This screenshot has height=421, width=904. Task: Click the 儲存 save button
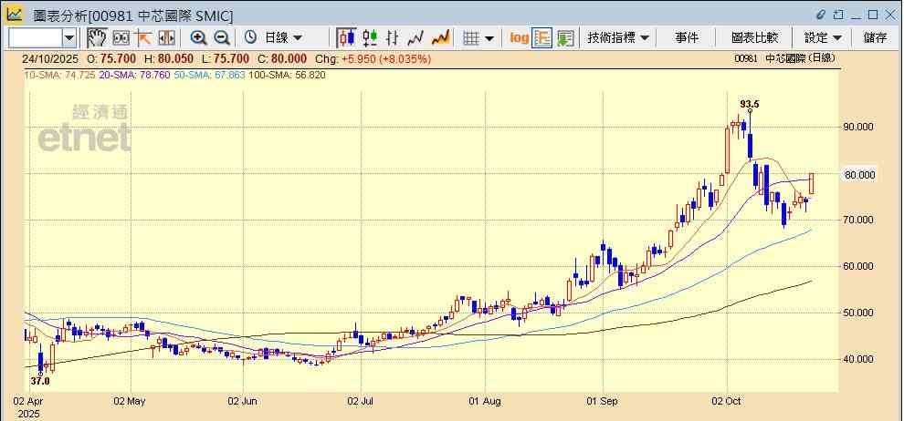[x=875, y=37]
